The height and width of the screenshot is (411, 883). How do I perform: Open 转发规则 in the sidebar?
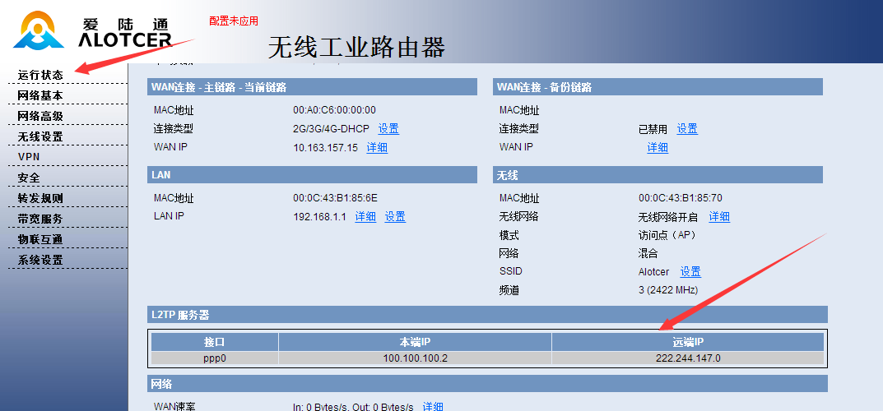click(40, 198)
